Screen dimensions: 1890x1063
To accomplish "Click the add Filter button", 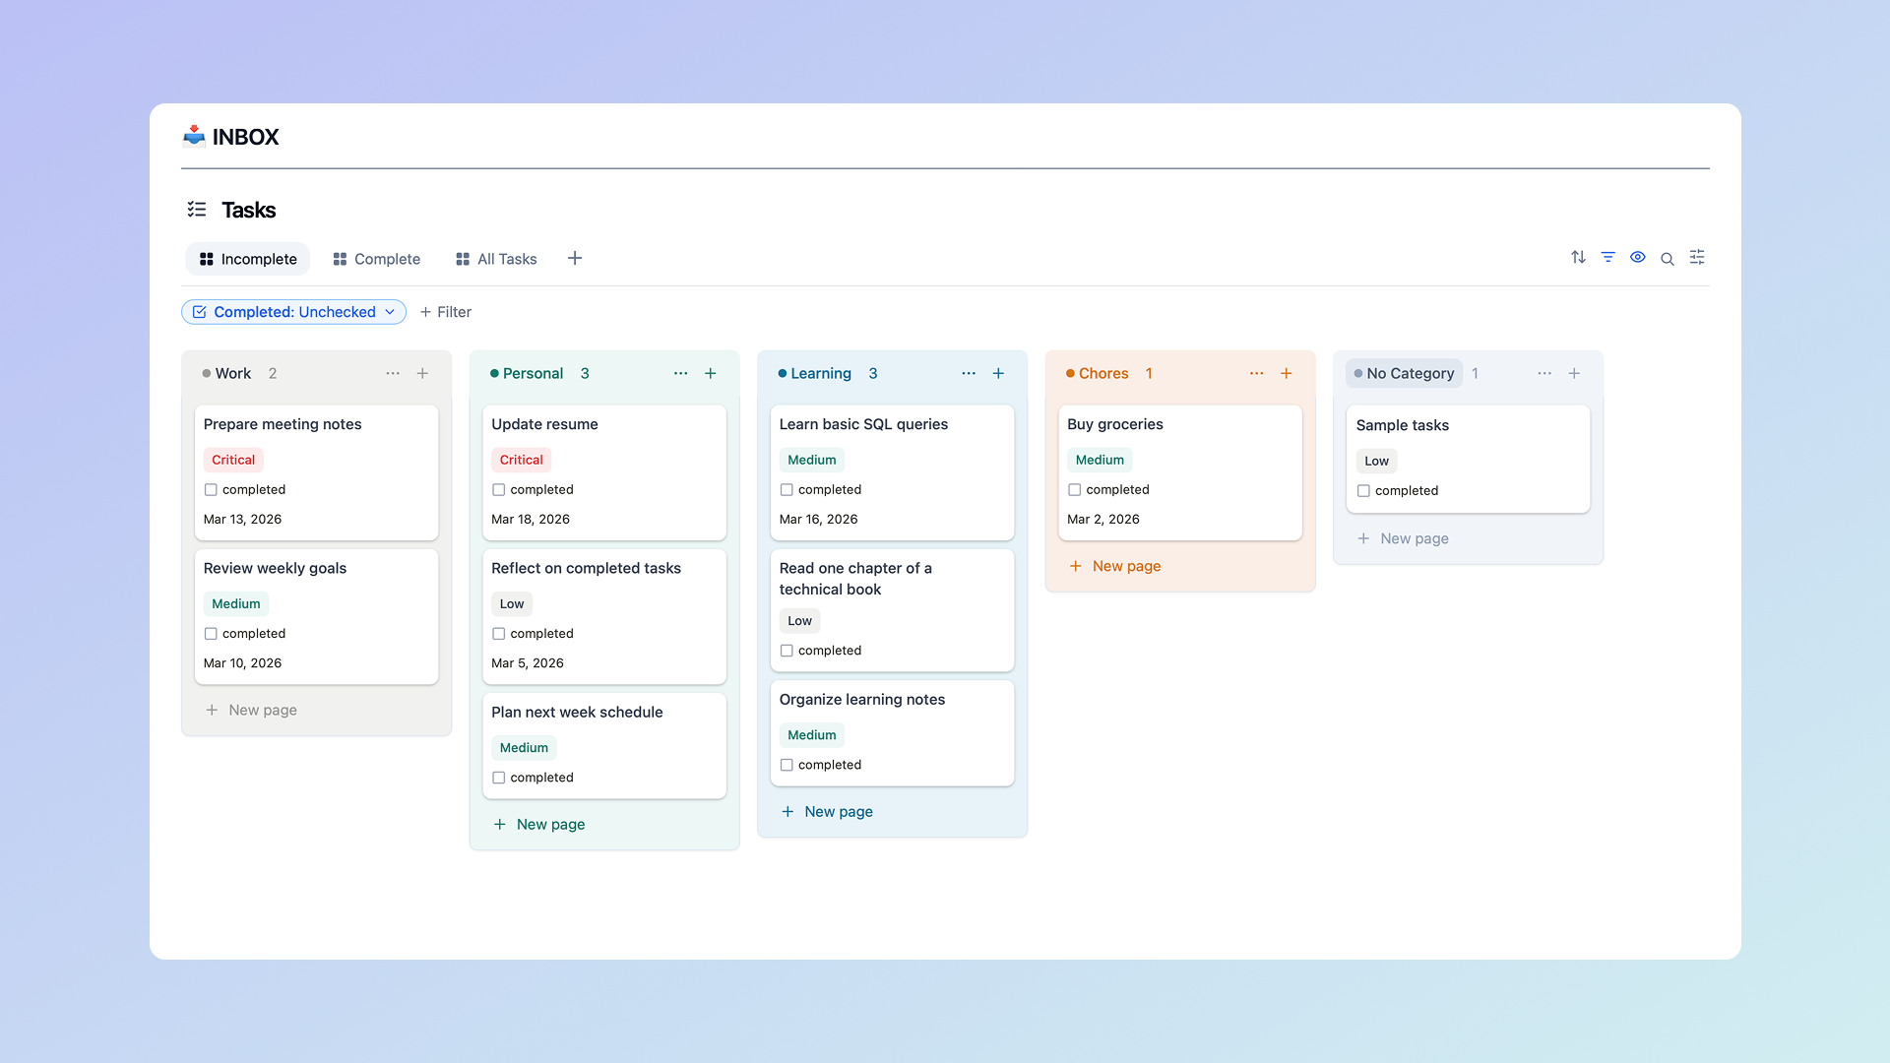I will point(446,312).
